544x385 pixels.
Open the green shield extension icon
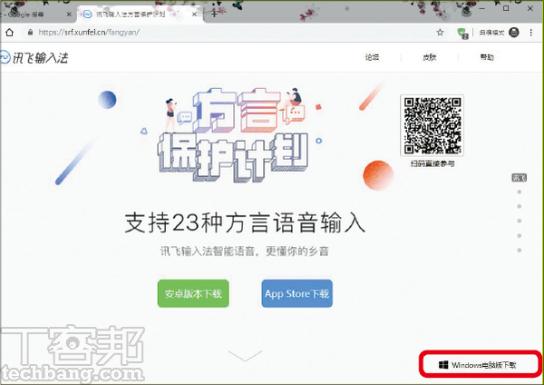click(462, 33)
